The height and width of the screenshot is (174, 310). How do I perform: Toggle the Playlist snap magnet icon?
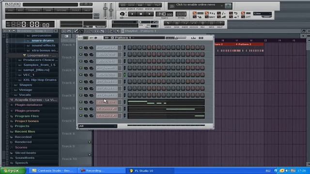[x=69, y=31]
